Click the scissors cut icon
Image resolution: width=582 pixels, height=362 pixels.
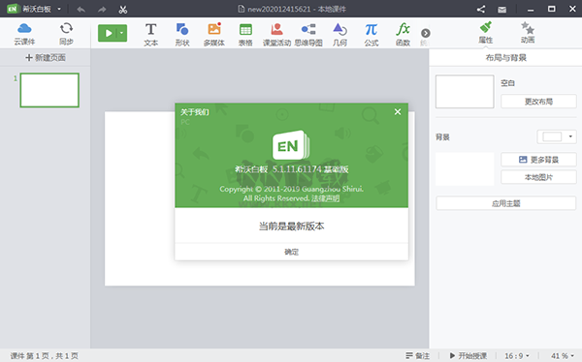pyautogui.click(x=123, y=10)
